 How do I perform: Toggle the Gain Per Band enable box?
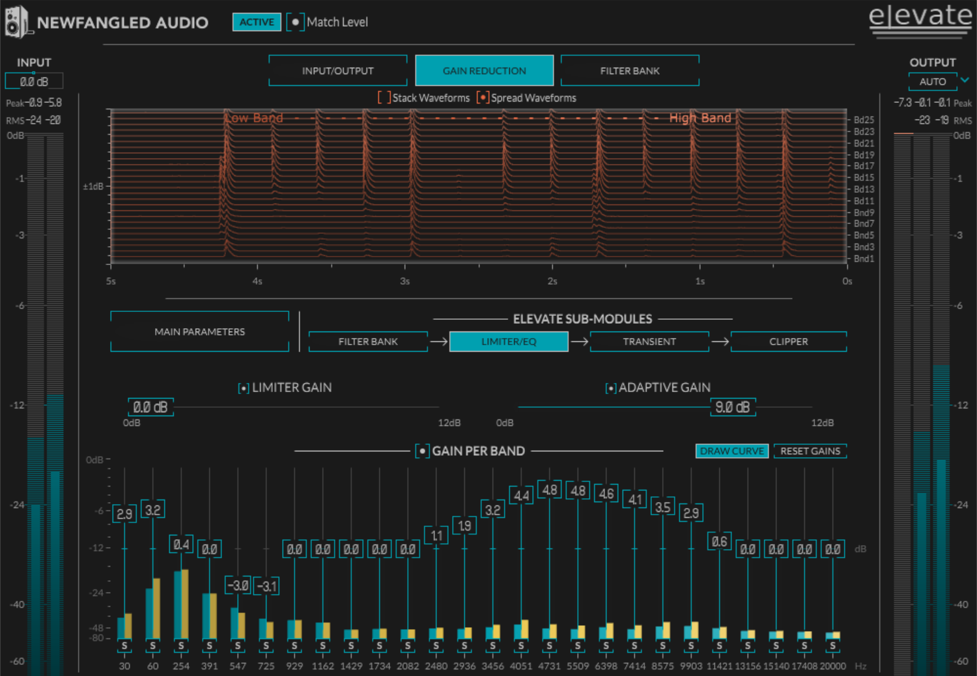coord(422,451)
